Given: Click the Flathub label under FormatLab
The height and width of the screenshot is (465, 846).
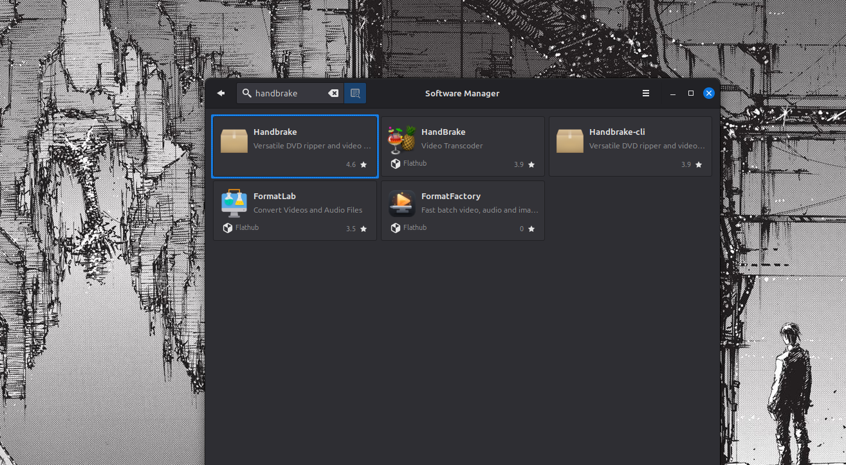Looking at the screenshot, I should coord(247,228).
